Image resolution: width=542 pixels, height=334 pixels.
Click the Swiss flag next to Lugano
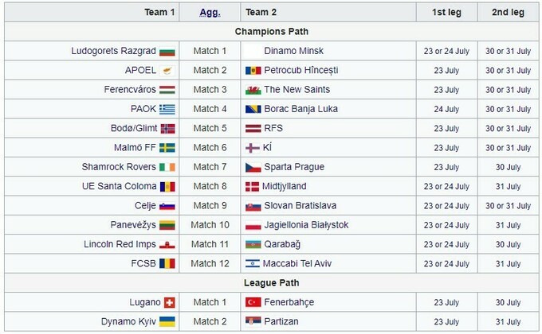169,302
